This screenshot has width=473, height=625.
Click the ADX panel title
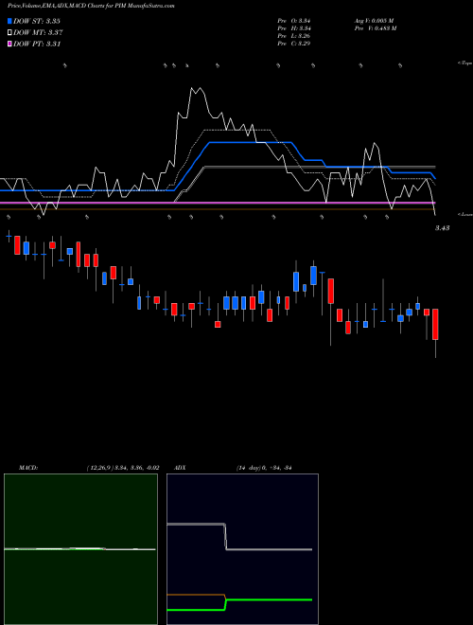[x=180, y=468]
